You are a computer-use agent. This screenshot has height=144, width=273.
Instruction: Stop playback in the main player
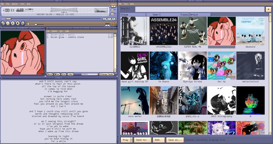[x=18, y=23]
